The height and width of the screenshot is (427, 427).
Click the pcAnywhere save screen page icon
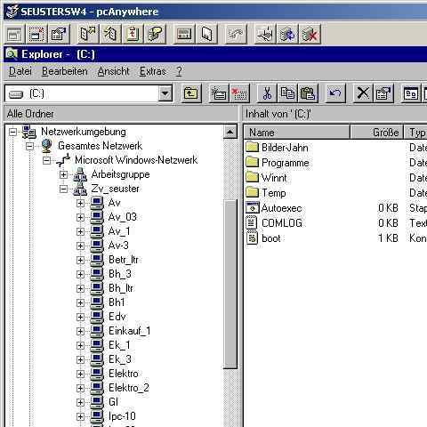pos(206,35)
